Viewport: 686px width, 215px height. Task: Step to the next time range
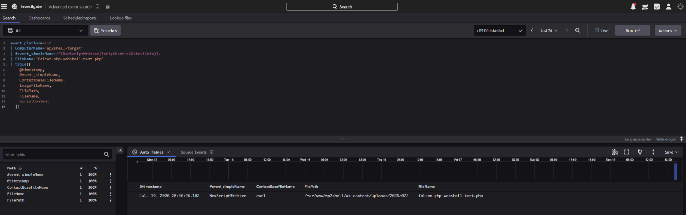pos(567,31)
